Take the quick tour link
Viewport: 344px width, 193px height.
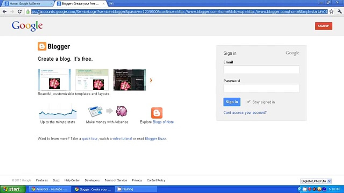click(90, 139)
